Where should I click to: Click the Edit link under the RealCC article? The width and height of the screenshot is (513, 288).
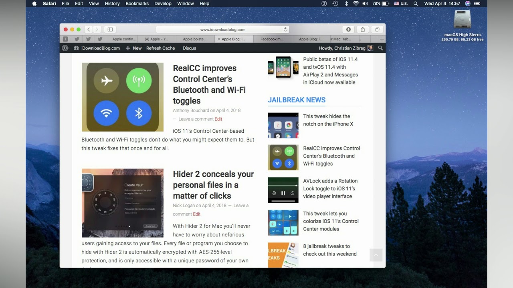point(218,119)
